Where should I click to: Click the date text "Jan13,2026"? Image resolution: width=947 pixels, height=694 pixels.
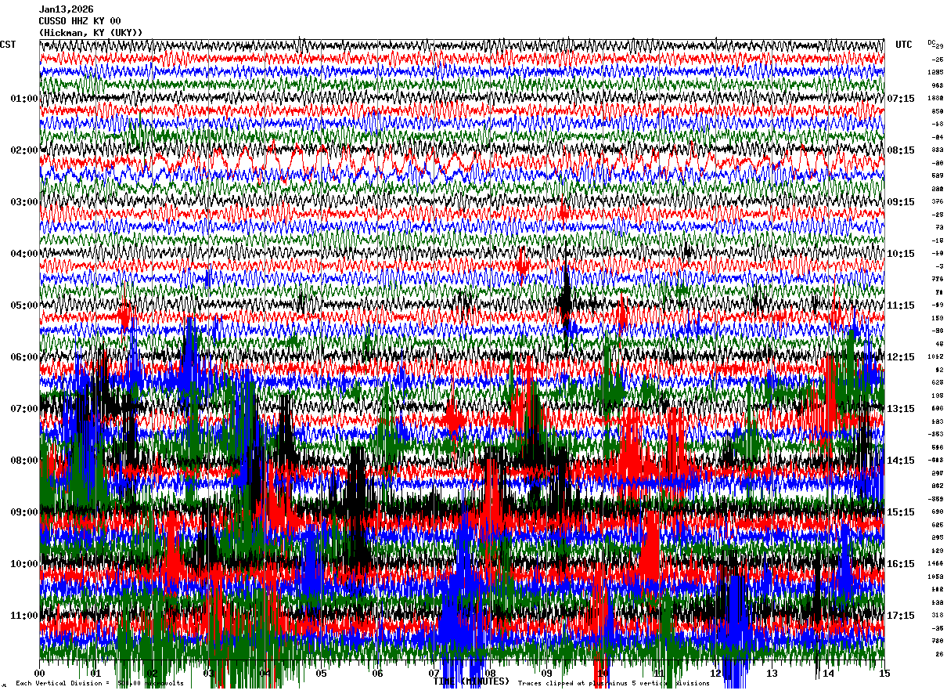(66, 9)
